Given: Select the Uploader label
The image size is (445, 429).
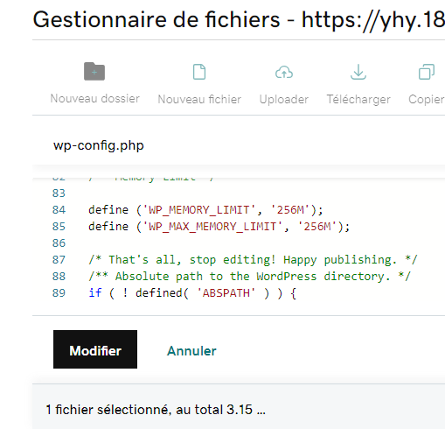Looking at the screenshot, I should 284,100.
